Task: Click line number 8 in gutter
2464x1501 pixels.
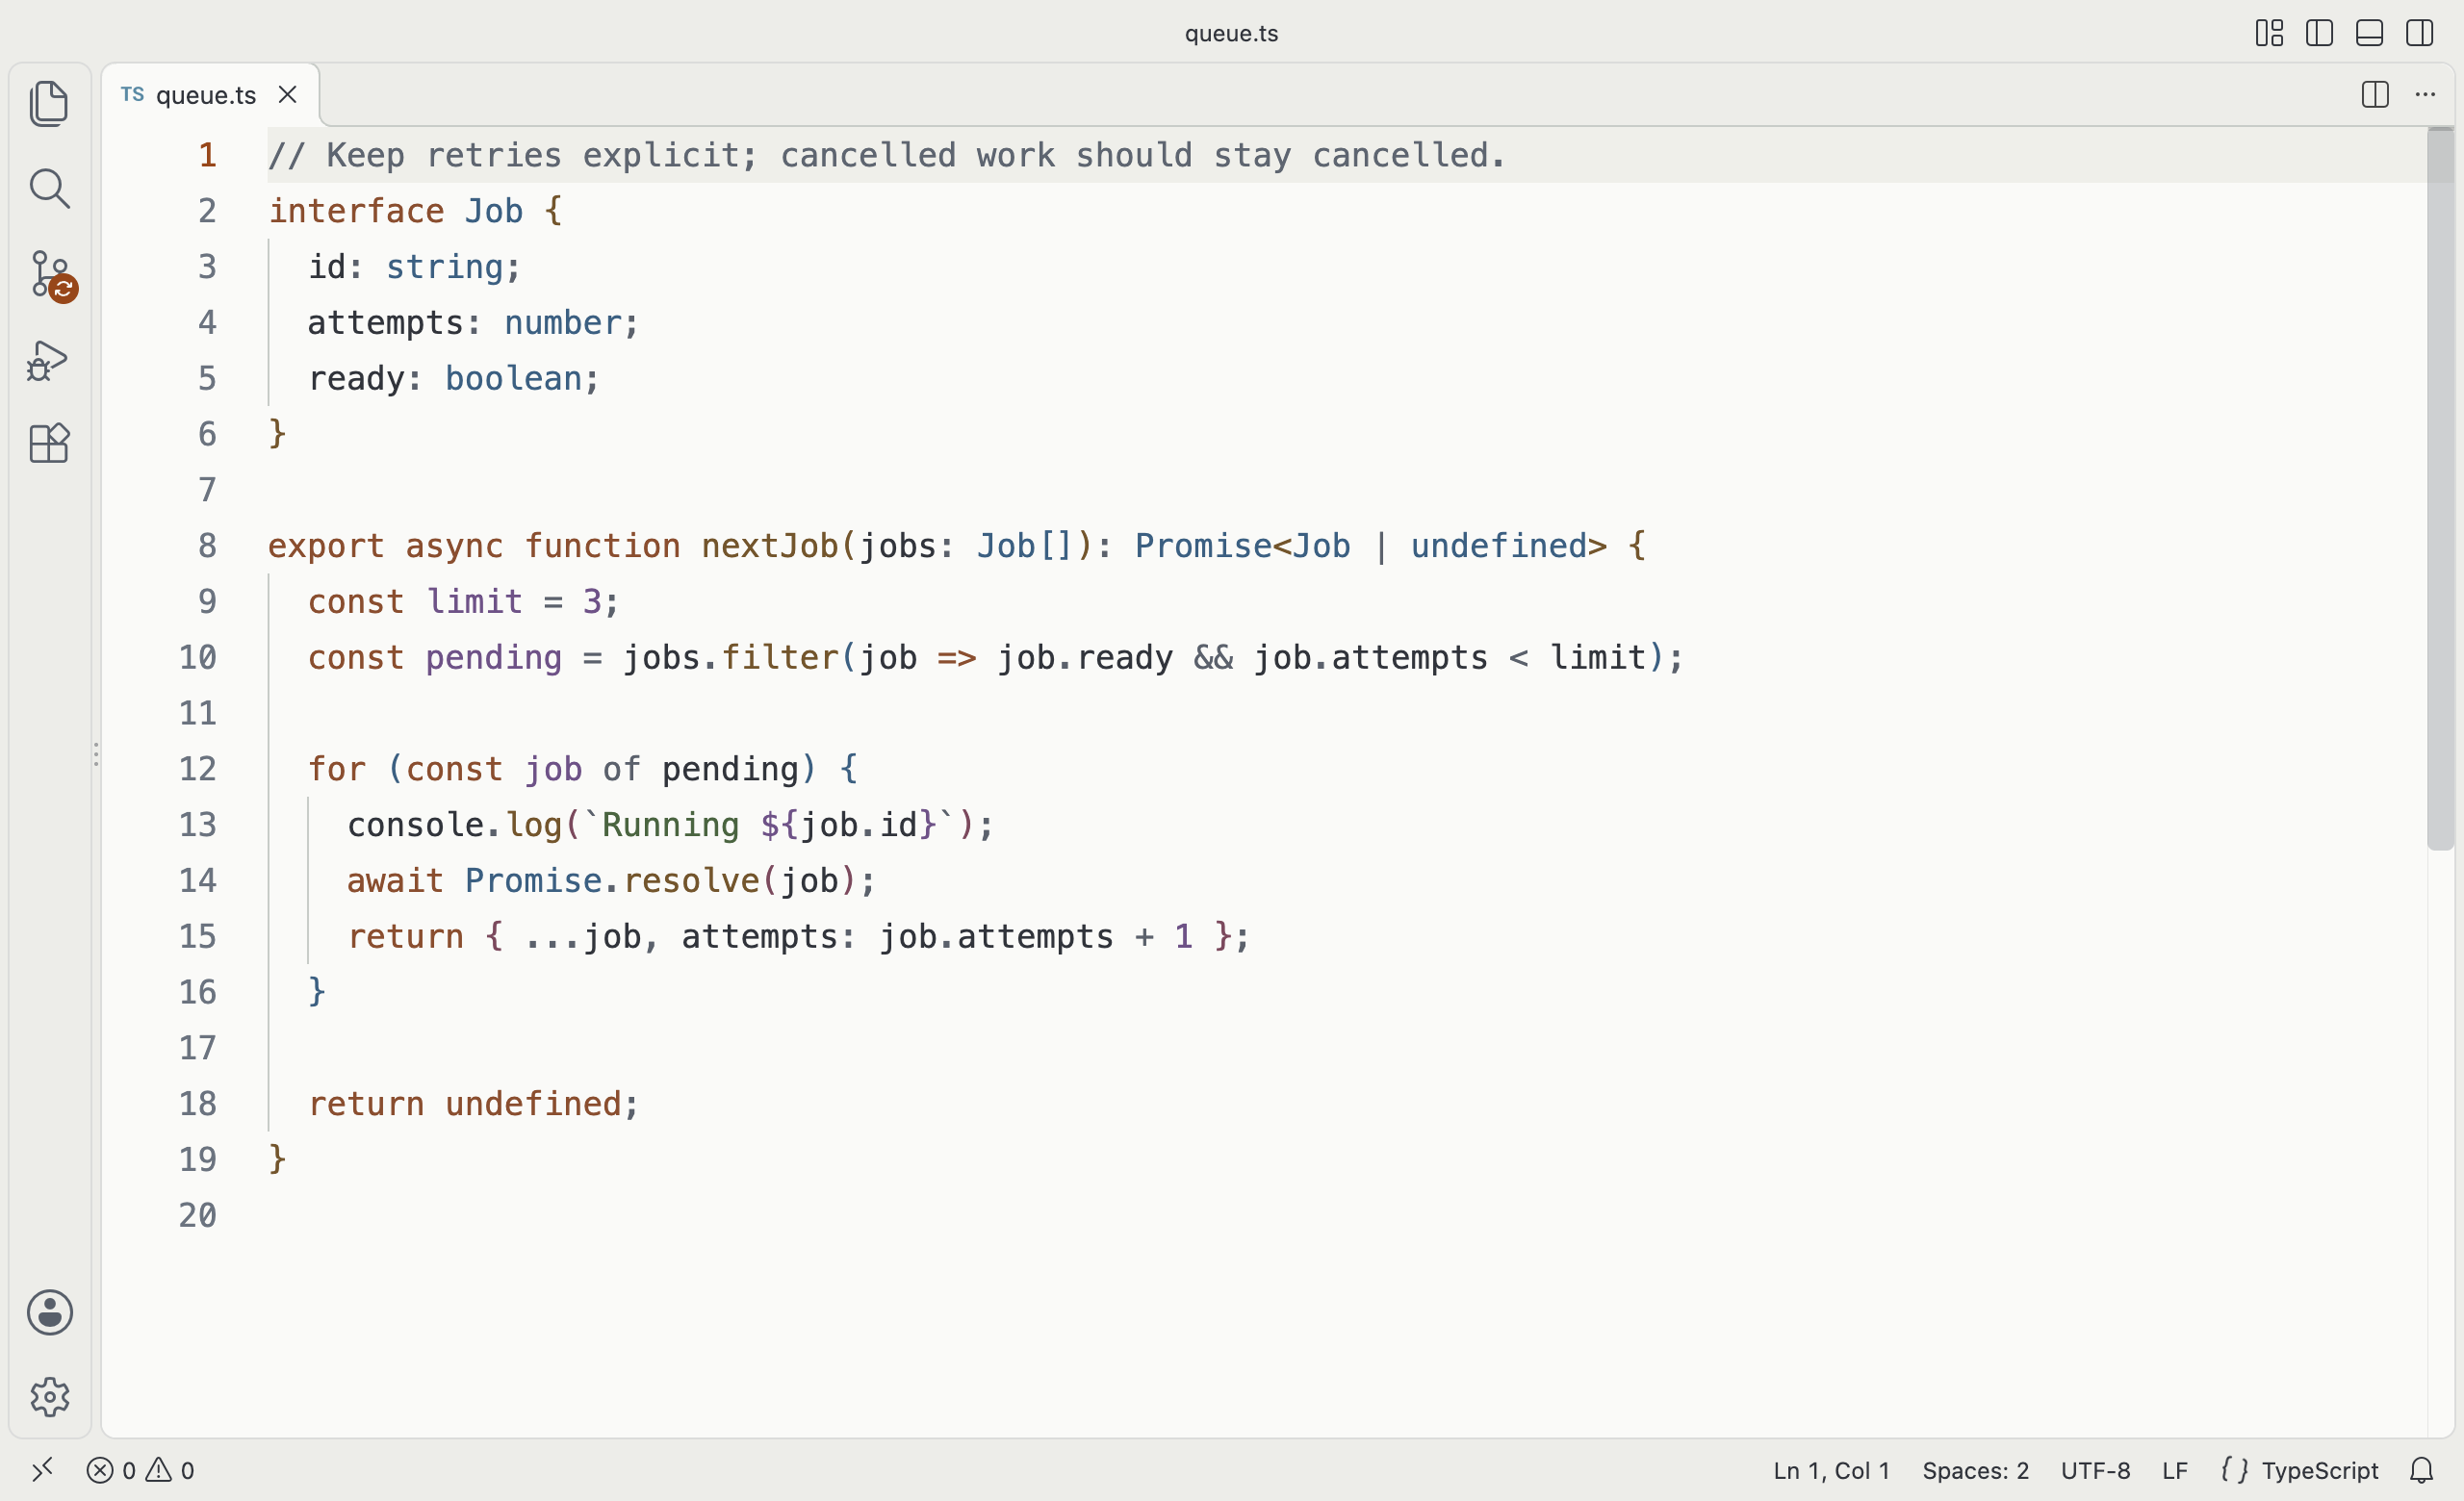Action: 207,546
